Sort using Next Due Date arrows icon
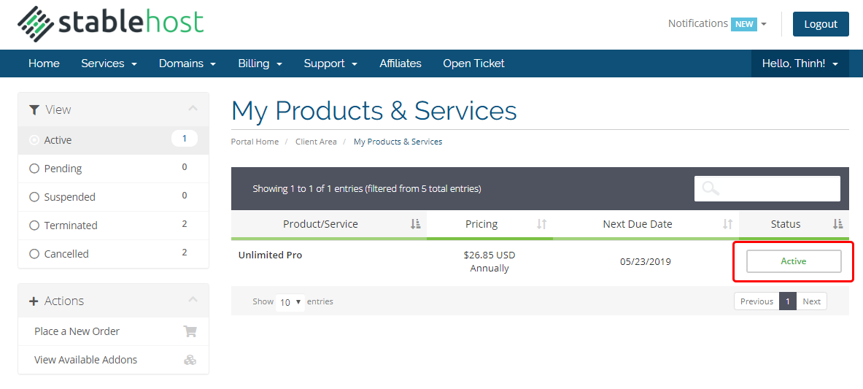The image size is (863, 389). pos(727,224)
